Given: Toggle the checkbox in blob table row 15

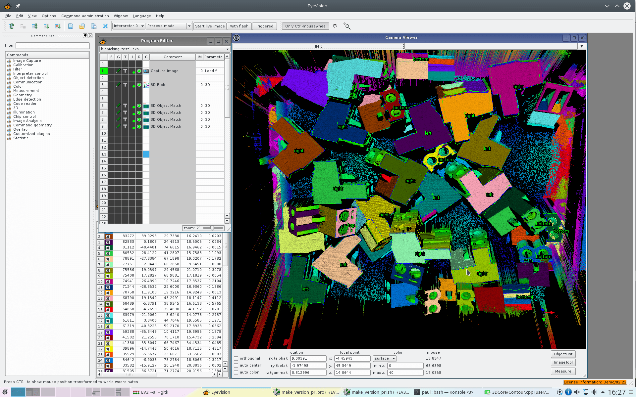Looking at the screenshot, I should pos(108,309).
